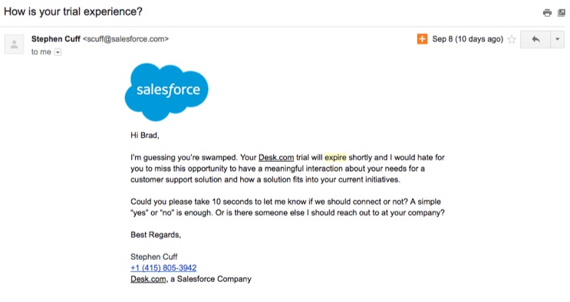Open the Desk.com link in the first paragraph
The image size is (570, 302).
point(276,157)
